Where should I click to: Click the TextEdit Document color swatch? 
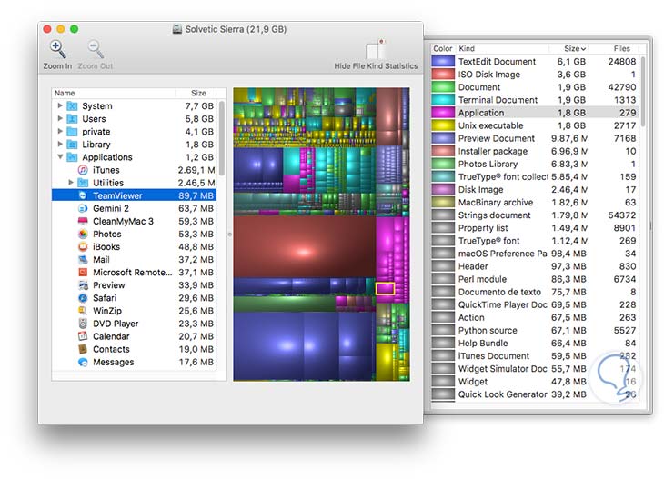click(x=443, y=62)
